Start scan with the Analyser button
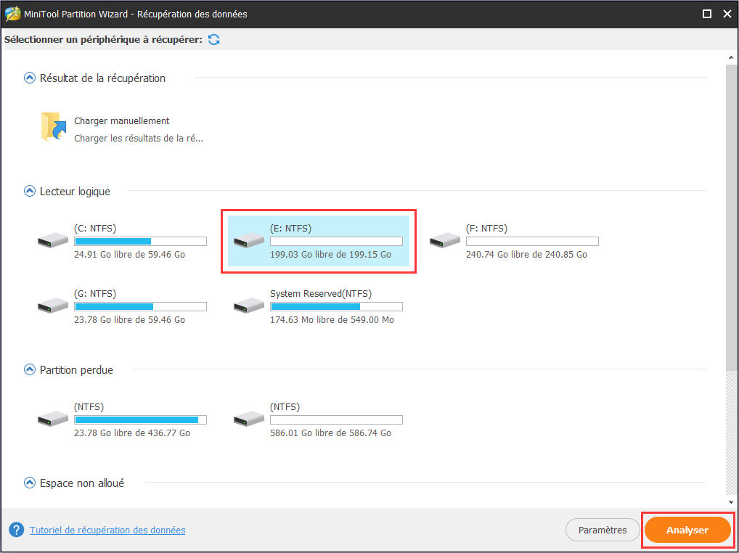739x553 pixels. tap(687, 530)
